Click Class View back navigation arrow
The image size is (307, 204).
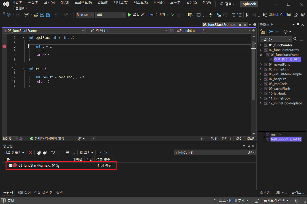[x=271, y=32]
